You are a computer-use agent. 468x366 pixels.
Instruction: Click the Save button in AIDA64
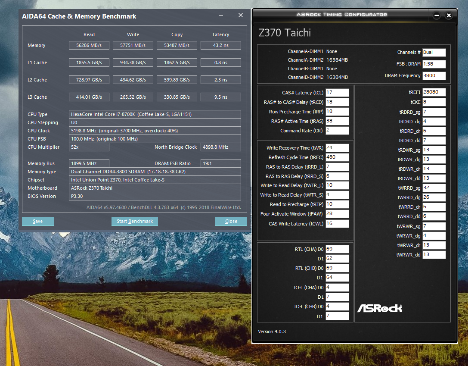click(x=37, y=221)
